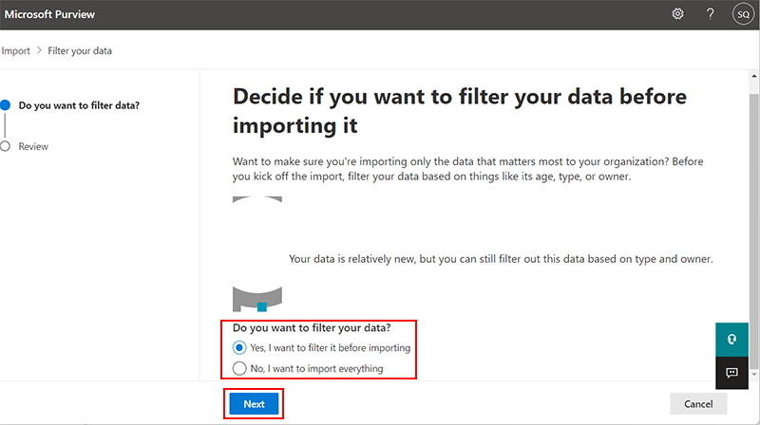Click the breadcrumb chevron after Import
This screenshot has height=425, width=760.
click(x=39, y=50)
